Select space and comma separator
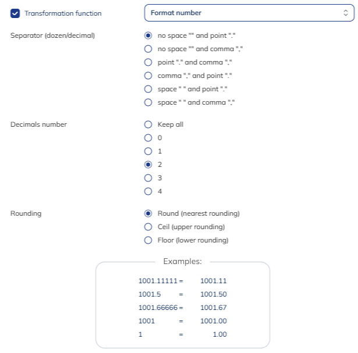 pyautogui.click(x=148, y=102)
